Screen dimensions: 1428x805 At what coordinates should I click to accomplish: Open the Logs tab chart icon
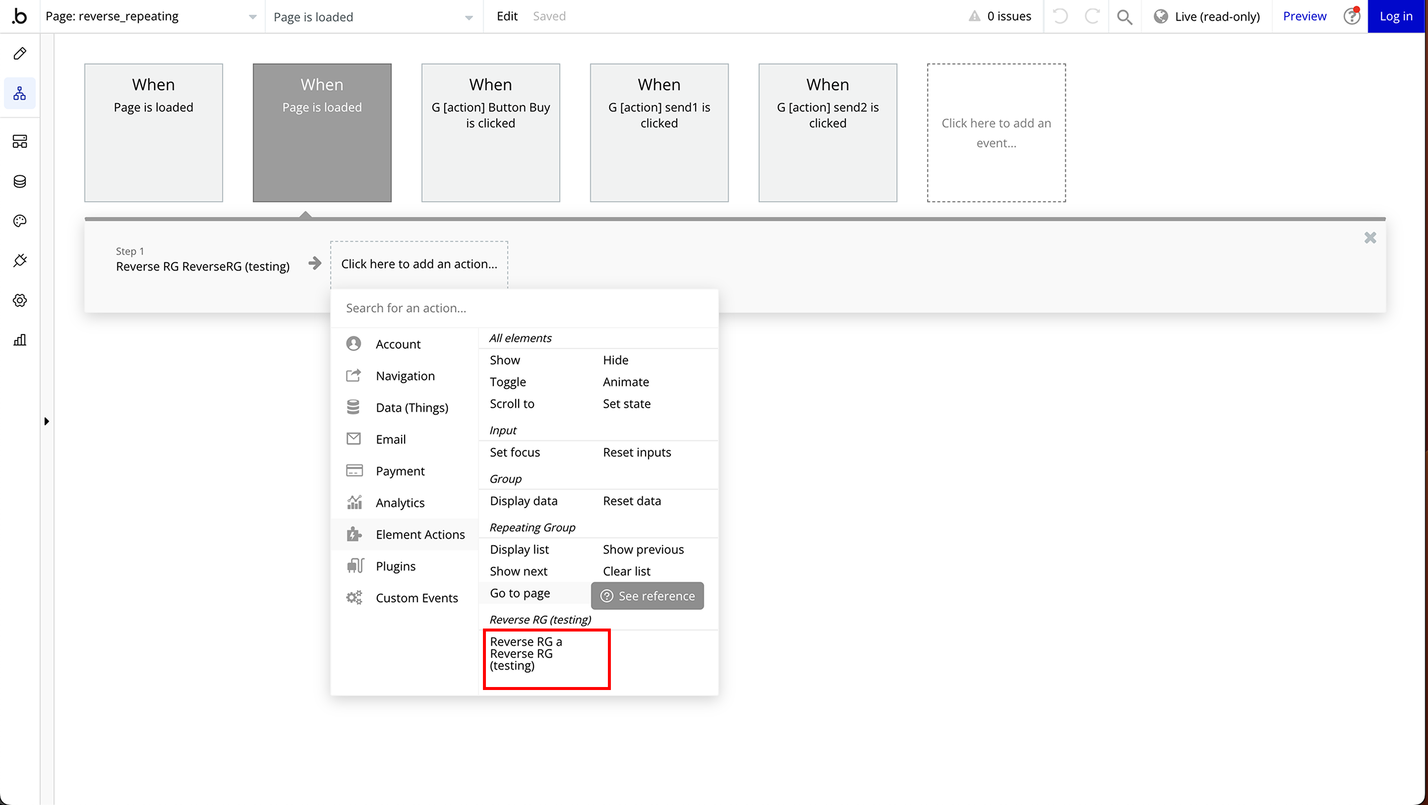pos(20,340)
